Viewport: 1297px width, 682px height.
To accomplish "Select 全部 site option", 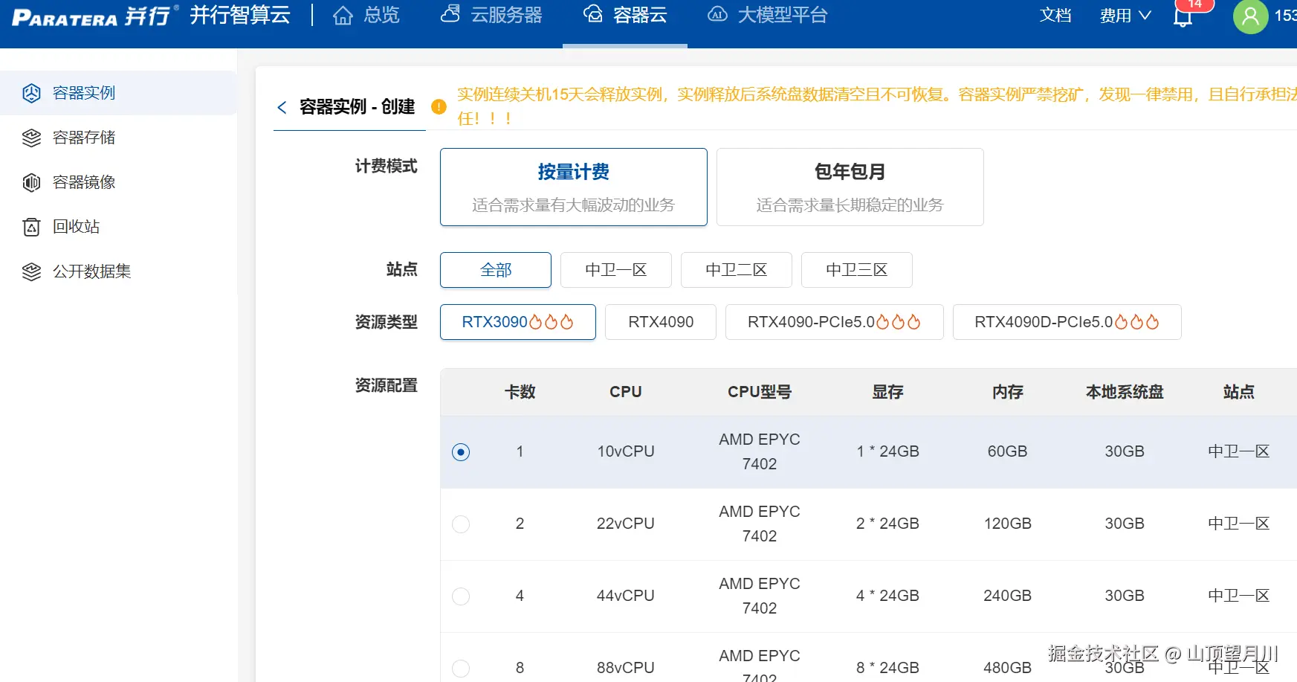I will pyautogui.click(x=496, y=270).
